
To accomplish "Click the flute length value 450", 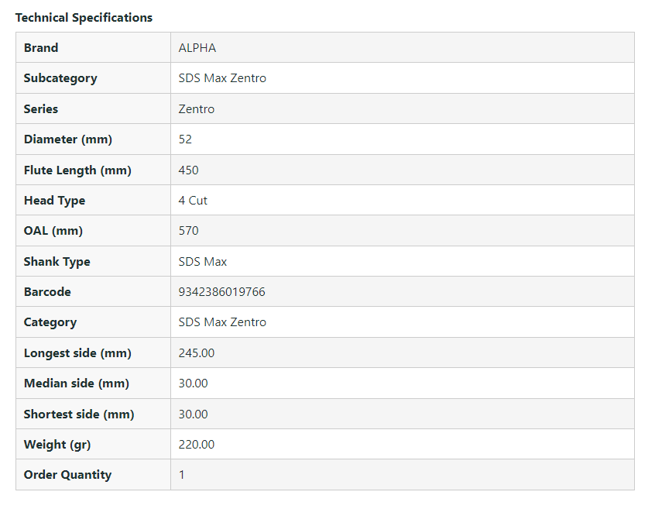I will pos(188,170).
